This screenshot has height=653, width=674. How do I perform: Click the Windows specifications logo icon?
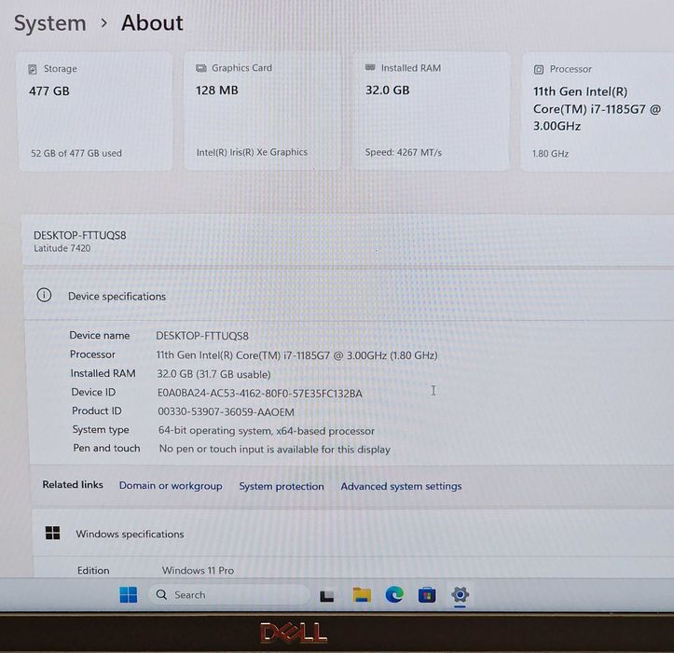53,533
